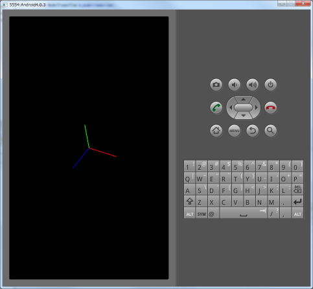313x289 pixels.
Task: Click the DEL backspace key
Action: pos(297,189)
